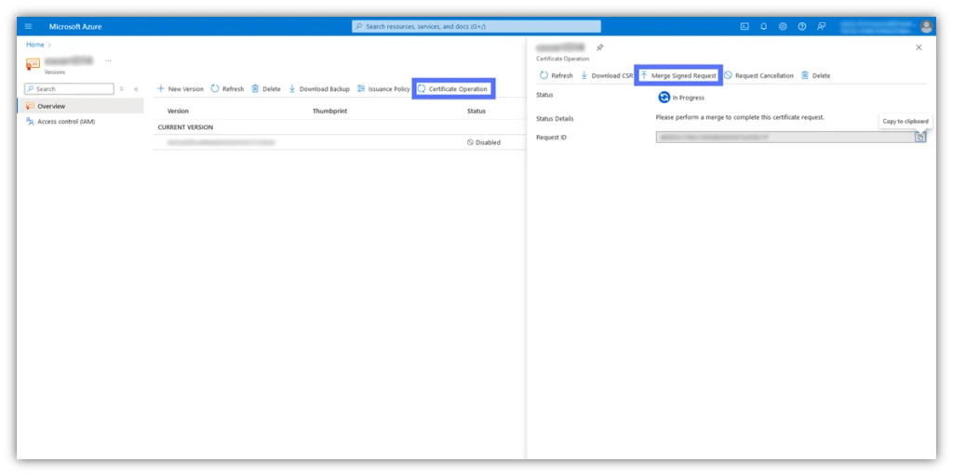Viewport: 953px width, 476px height.
Task: Click Download CSR in the operation pane
Action: [606, 75]
